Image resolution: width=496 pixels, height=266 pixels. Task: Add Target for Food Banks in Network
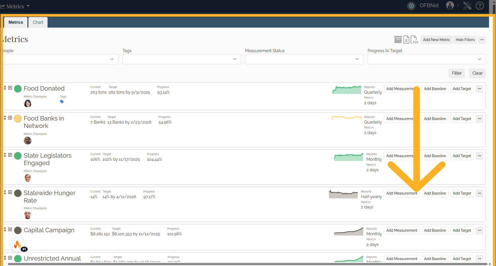462,119
